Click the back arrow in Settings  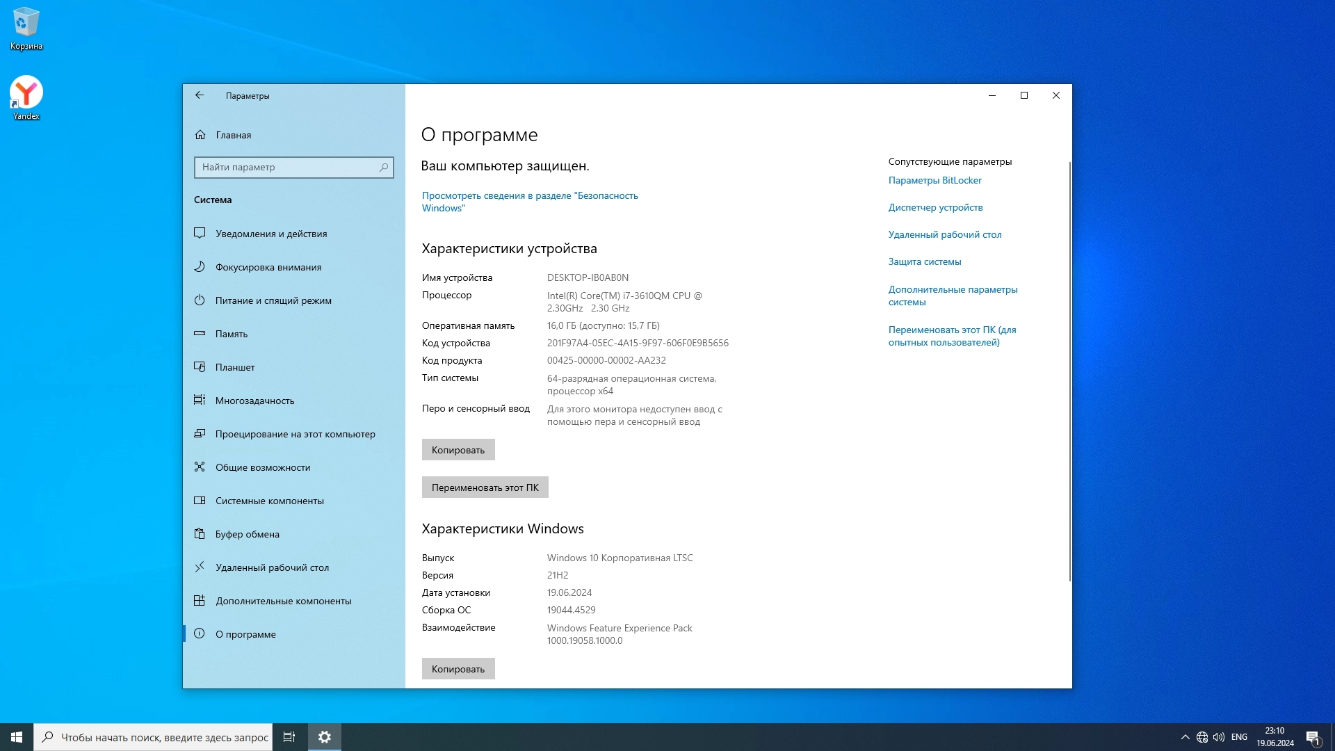pos(200,95)
